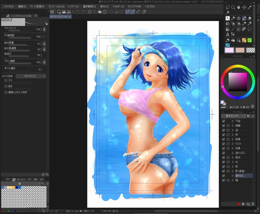Select the Lasso selection tool
260x214 pixels.
(x=228, y=7)
